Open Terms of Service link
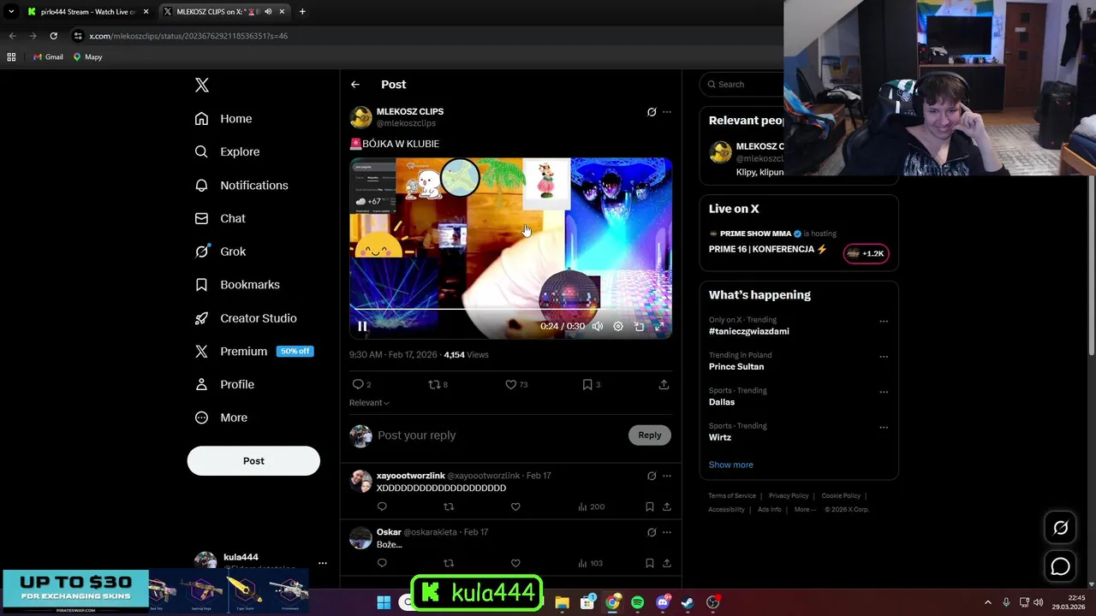This screenshot has width=1096, height=616. click(x=732, y=496)
